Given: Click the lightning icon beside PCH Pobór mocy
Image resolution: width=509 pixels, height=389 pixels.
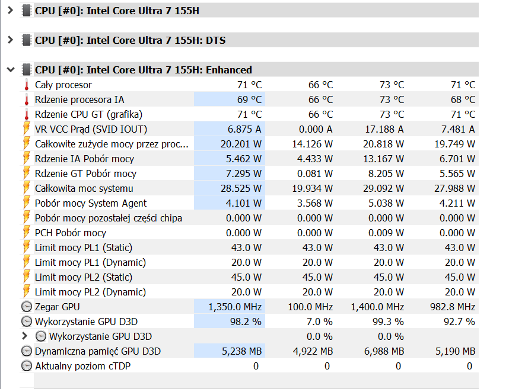Looking at the screenshot, I should pos(26,233).
